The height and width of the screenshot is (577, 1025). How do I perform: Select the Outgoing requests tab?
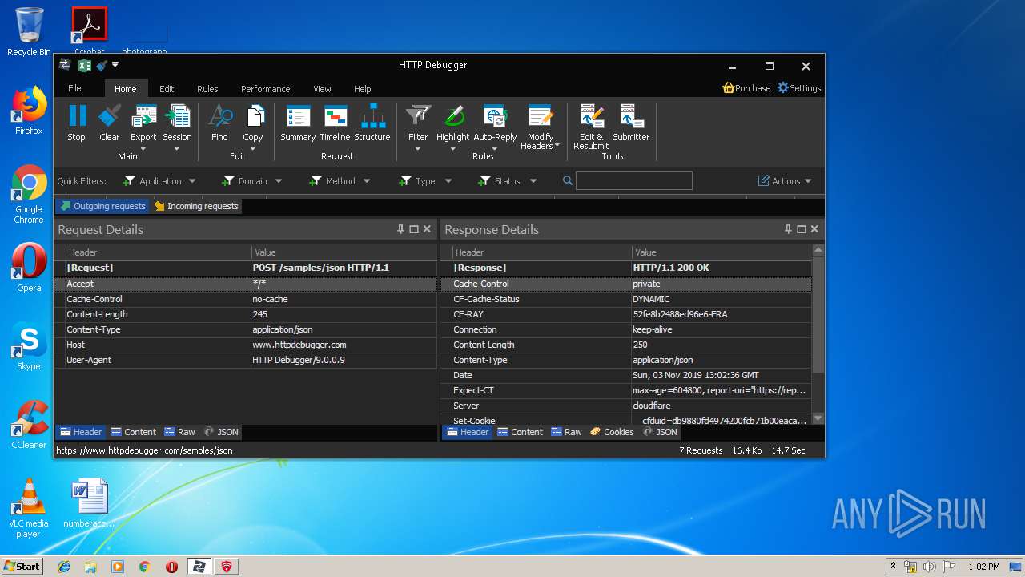point(102,206)
